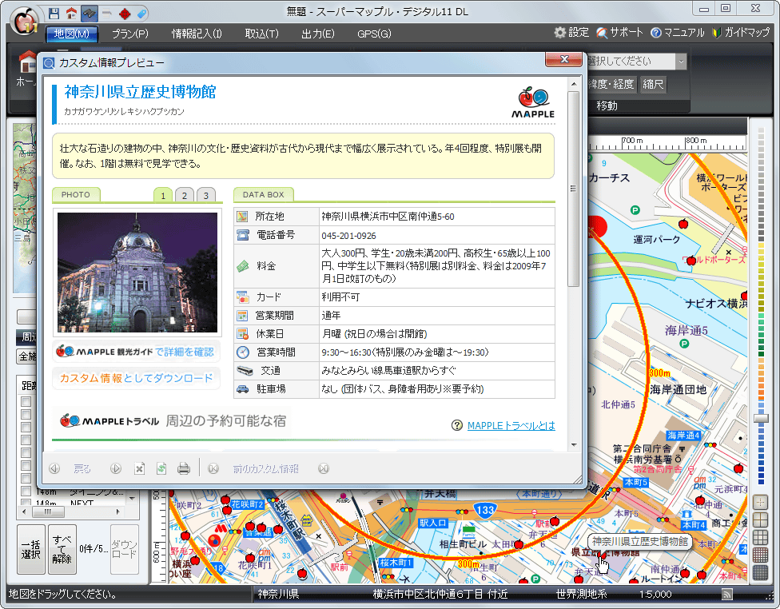Click the back arrow circle in preview toolbar

click(54, 468)
